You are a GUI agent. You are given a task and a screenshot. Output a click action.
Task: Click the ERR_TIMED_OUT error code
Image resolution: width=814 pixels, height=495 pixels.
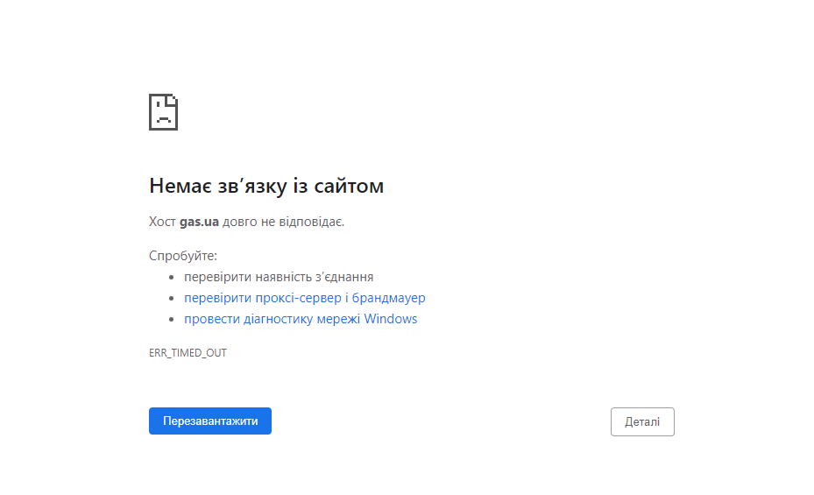188,353
